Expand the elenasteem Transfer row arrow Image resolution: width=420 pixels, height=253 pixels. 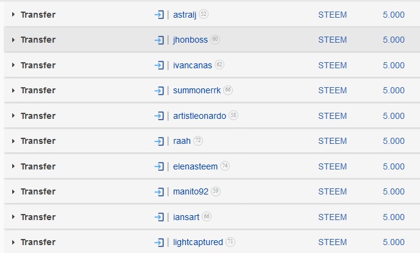pyautogui.click(x=13, y=166)
